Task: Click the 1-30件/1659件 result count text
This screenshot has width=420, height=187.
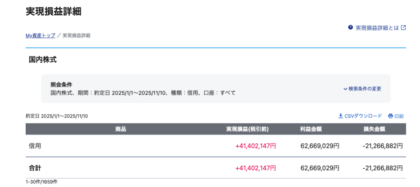Action: (x=42, y=182)
